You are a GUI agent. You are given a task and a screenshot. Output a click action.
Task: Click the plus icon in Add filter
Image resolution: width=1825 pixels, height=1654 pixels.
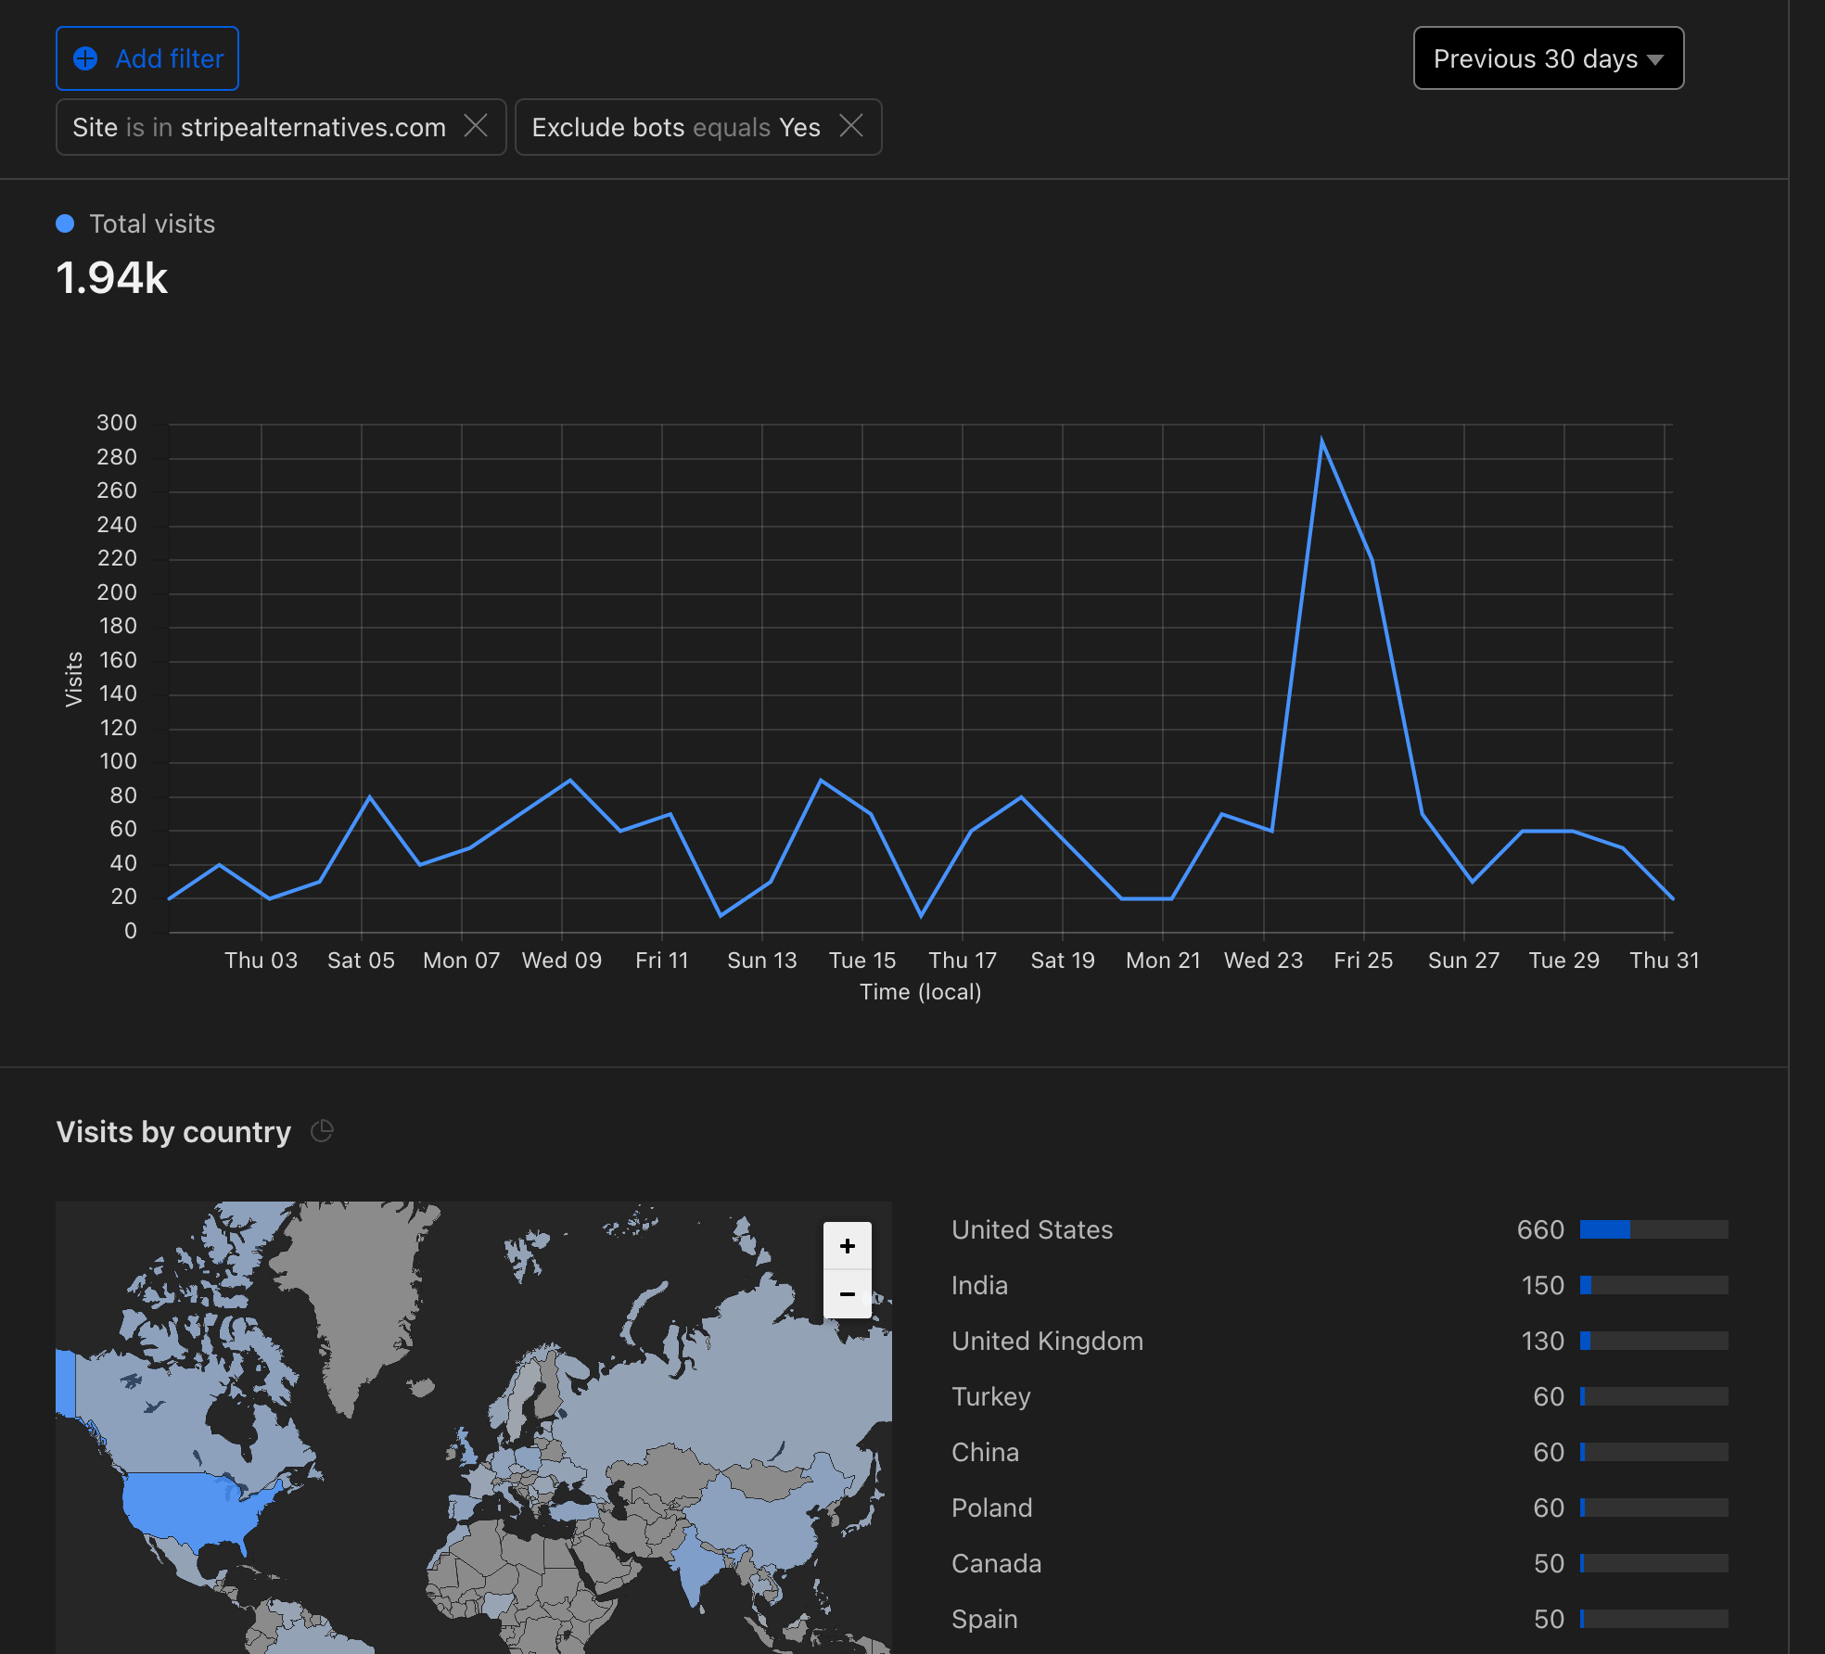tap(85, 58)
